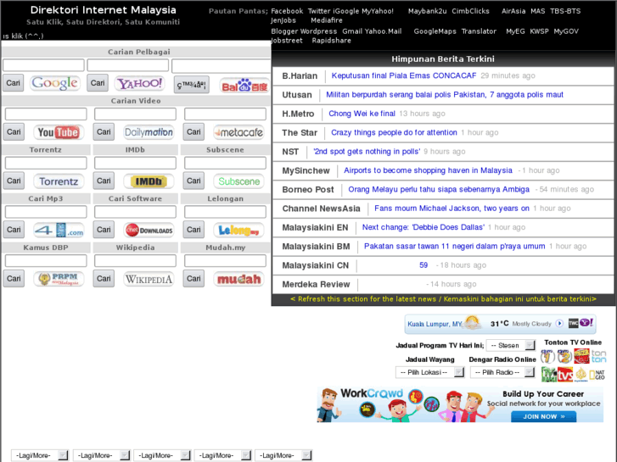Open the Tonton TV icon
The width and height of the screenshot is (617, 462).
[x=598, y=356]
